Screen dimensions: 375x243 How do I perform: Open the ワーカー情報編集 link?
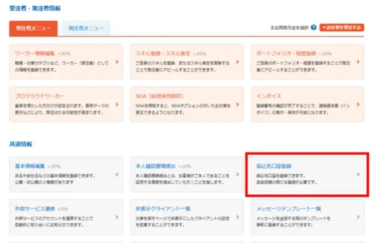[35, 53]
